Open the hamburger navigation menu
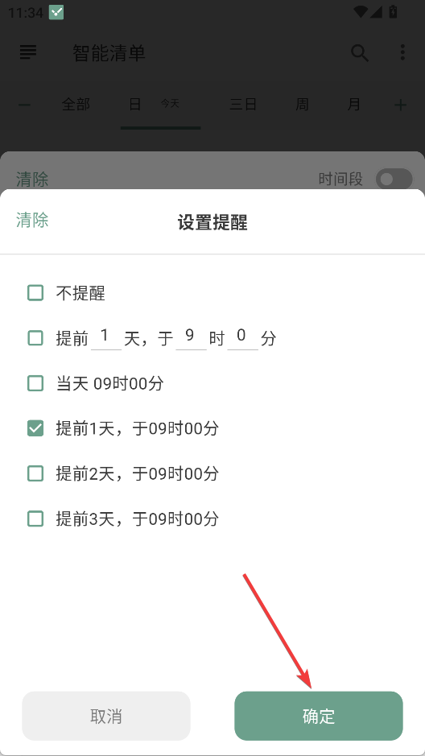Image resolution: width=425 pixels, height=756 pixels. (x=28, y=52)
